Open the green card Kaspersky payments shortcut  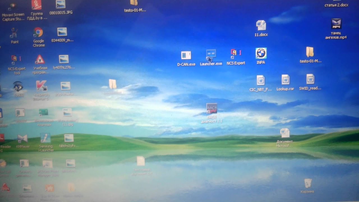point(43,113)
